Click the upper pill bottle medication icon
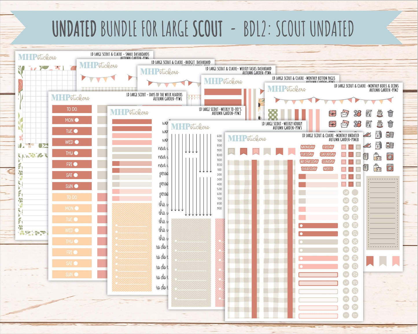The image size is (418, 334). [x=390, y=135]
